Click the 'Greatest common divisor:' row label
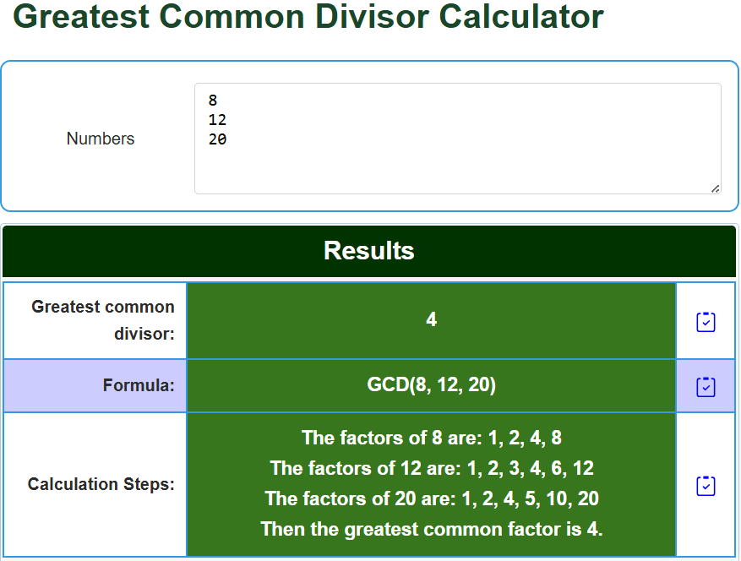 click(102, 320)
